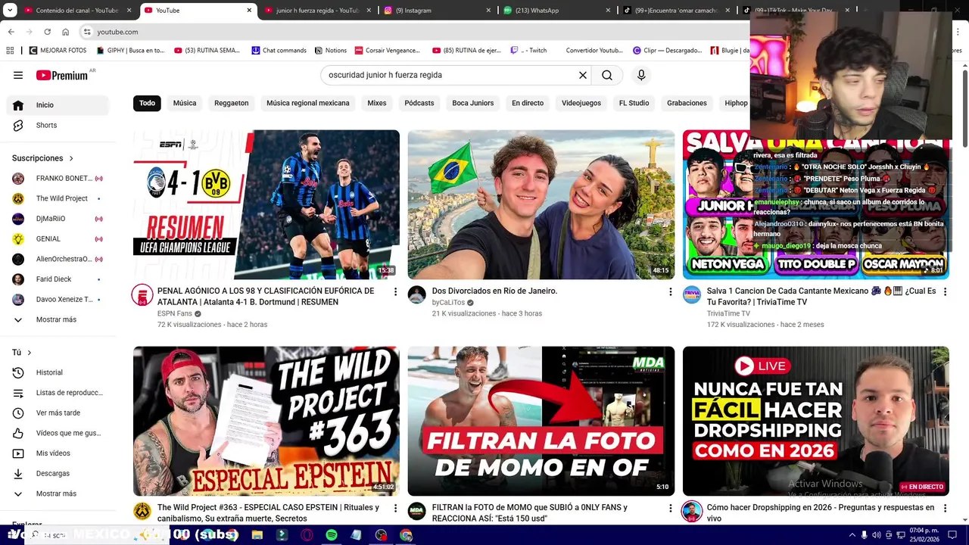Open Farid Dieck subscription channel
Screen dimensions: 969x545
[x=58, y=279]
